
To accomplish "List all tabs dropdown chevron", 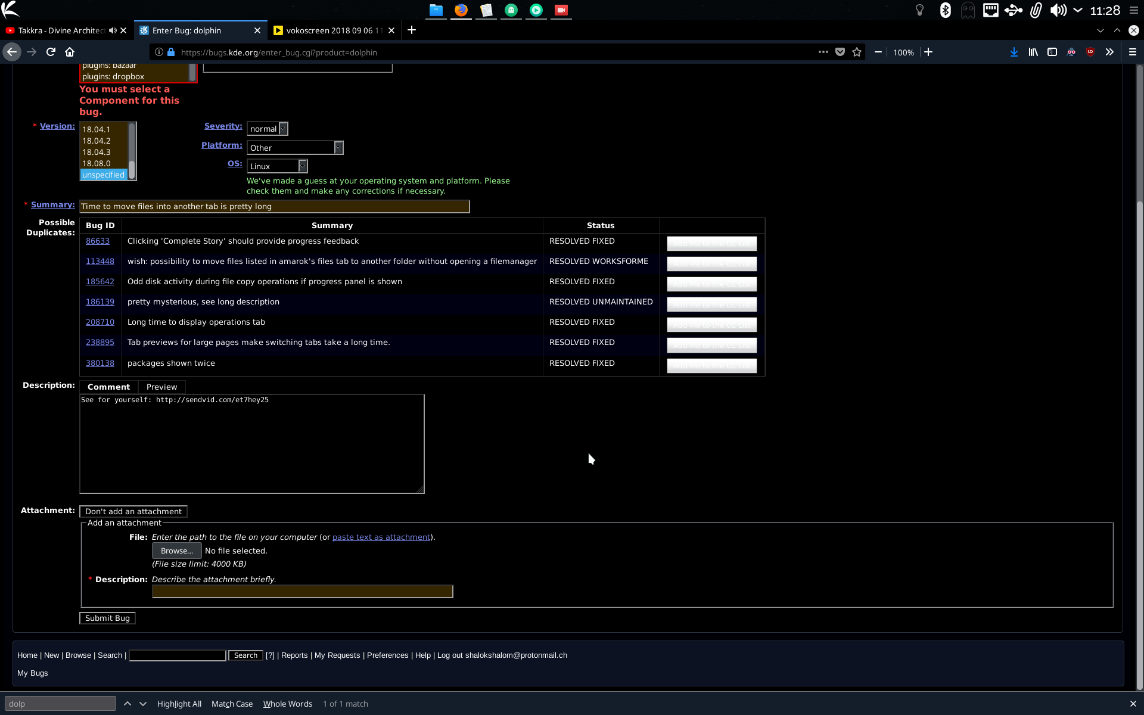I will (1100, 30).
